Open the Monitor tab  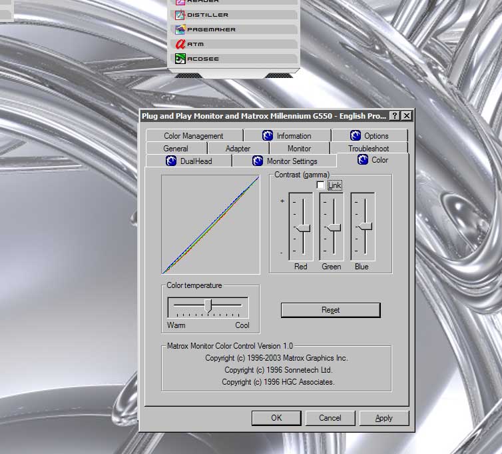click(300, 149)
